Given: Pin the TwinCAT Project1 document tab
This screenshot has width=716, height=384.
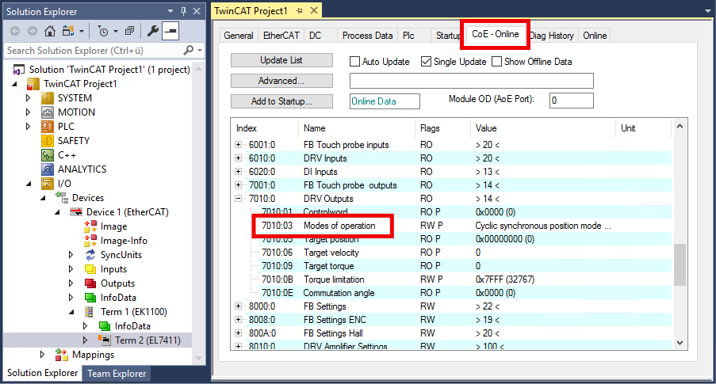Looking at the screenshot, I should (x=299, y=10).
